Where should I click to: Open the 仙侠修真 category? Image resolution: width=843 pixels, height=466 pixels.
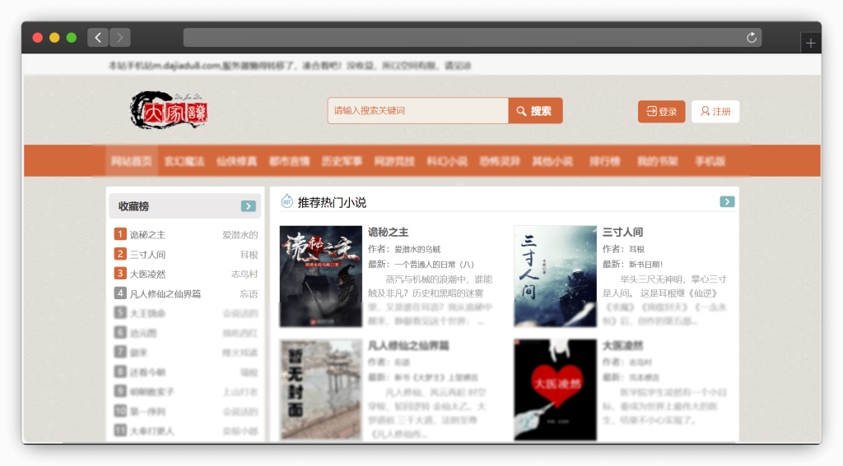click(x=236, y=161)
